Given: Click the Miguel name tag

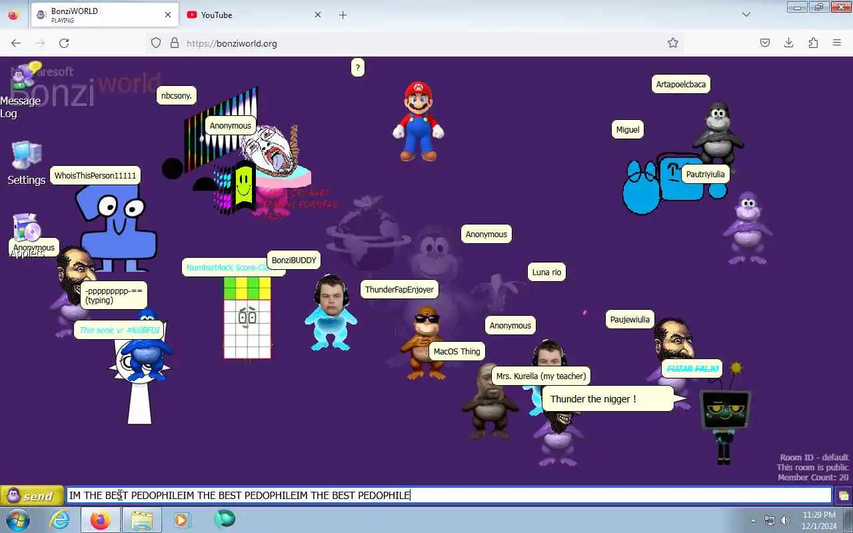Looking at the screenshot, I should tap(628, 129).
